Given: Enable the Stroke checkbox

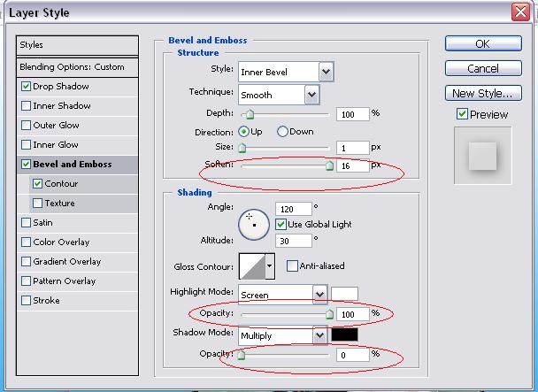Looking at the screenshot, I should [26, 301].
